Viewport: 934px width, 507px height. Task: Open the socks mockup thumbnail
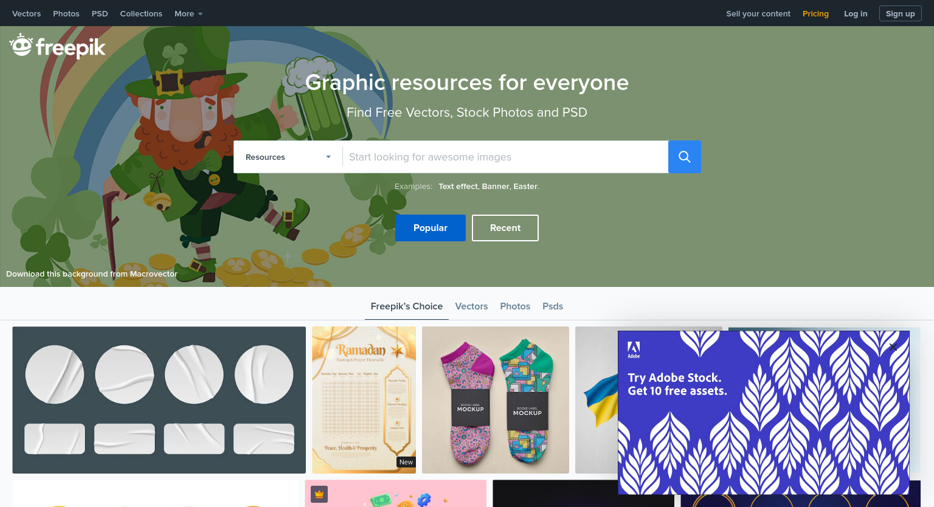(496, 400)
